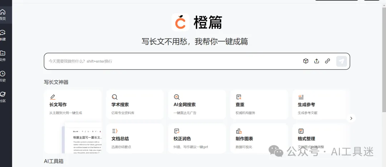The height and width of the screenshot is (167, 386).
Task: Open 首页 home in the sidebar
Action: click(x=3, y=15)
